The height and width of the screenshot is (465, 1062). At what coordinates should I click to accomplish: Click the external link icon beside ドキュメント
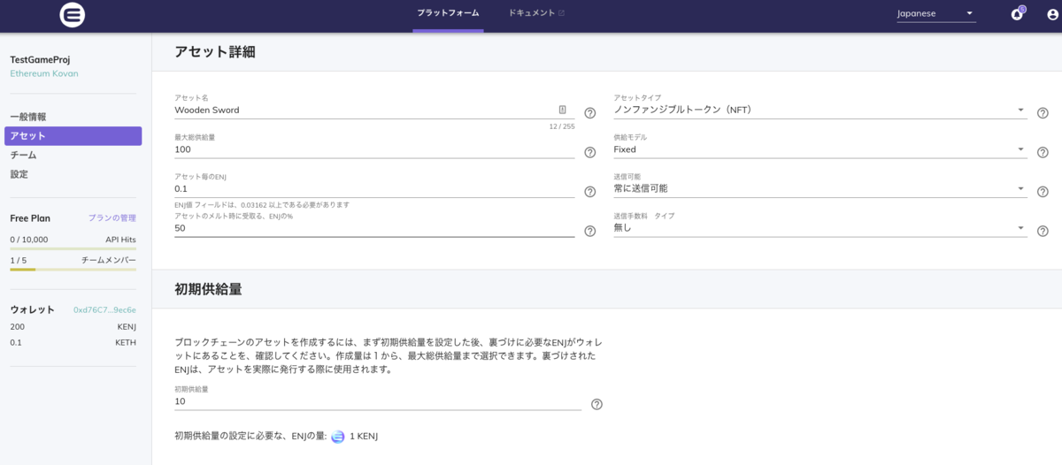562,13
